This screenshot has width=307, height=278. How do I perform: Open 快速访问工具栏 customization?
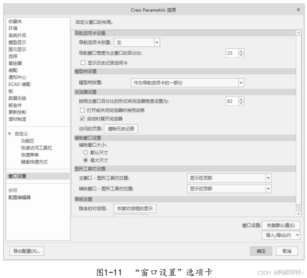click(x=36, y=148)
